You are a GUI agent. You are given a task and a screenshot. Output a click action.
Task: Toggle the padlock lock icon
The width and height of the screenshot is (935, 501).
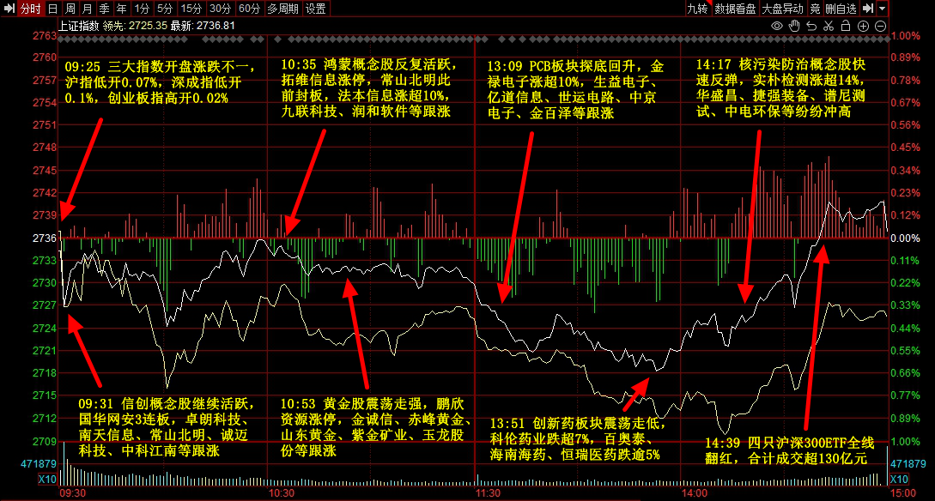click(x=847, y=27)
